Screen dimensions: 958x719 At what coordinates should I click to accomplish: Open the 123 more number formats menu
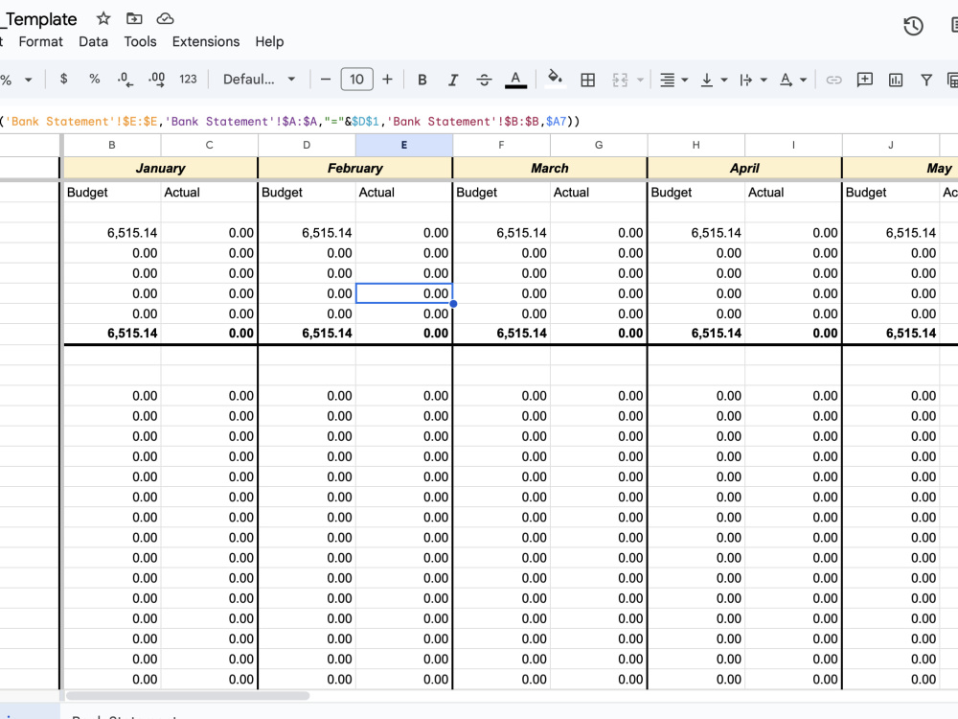[x=188, y=79]
